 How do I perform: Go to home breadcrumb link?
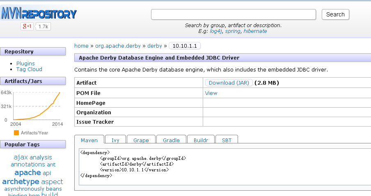point(81,46)
